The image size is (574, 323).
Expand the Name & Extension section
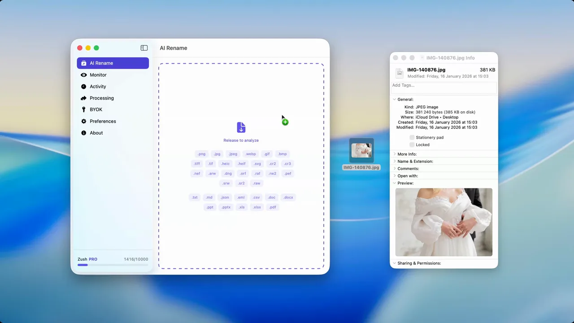pos(395,161)
